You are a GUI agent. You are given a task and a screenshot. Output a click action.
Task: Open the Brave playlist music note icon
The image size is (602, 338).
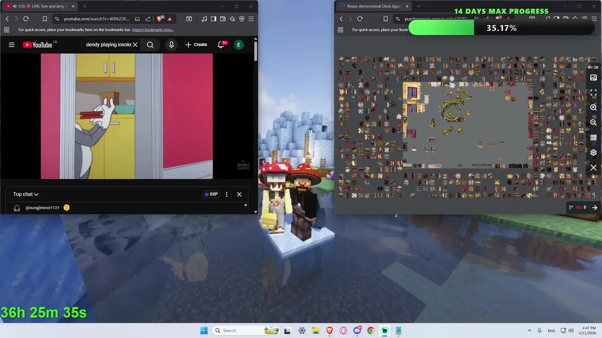pos(204,19)
